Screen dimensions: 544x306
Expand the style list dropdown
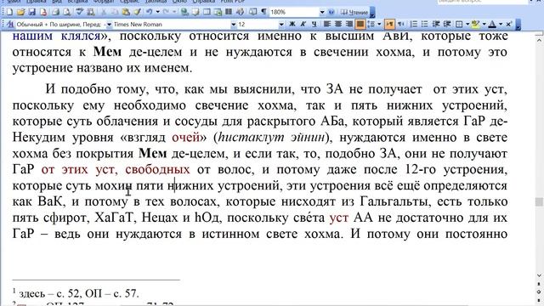coord(109,25)
